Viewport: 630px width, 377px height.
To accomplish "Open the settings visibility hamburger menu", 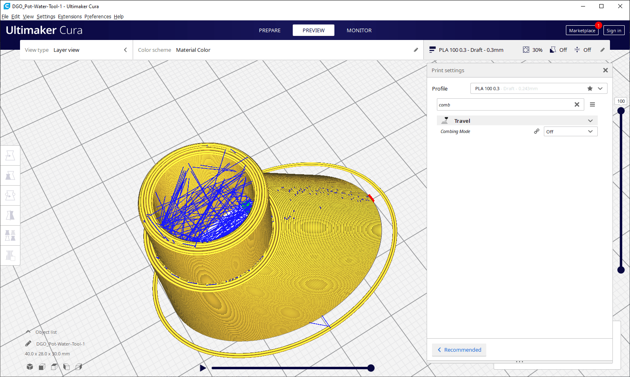I will point(592,104).
